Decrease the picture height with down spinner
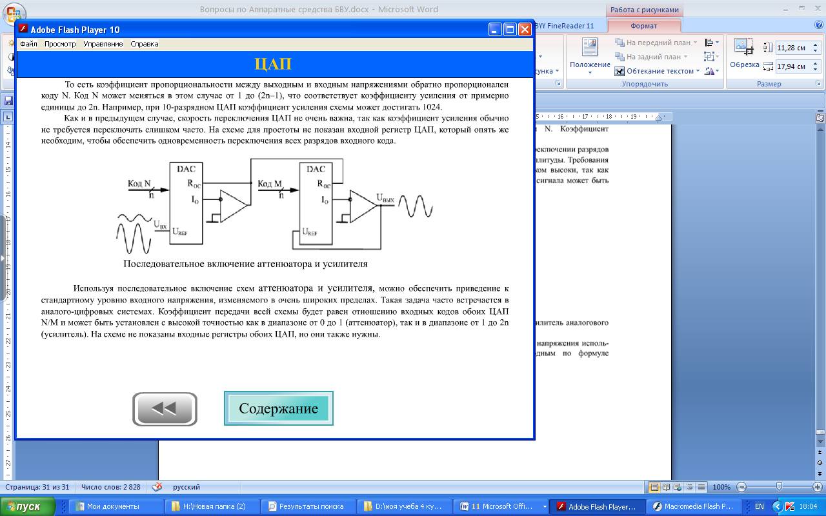Image resolution: width=826 pixels, height=516 pixels. tap(816, 51)
